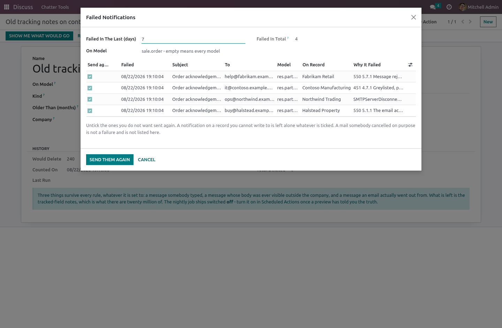Untick send again for Halstead Property

click(90, 111)
